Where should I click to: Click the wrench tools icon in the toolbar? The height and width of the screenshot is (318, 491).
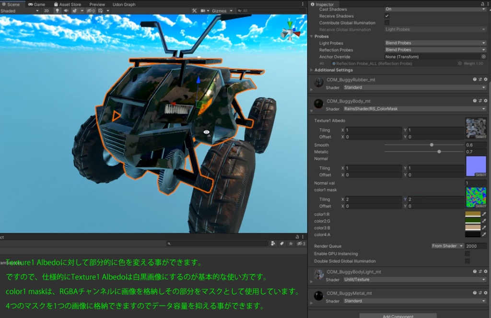click(x=194, y=10)
